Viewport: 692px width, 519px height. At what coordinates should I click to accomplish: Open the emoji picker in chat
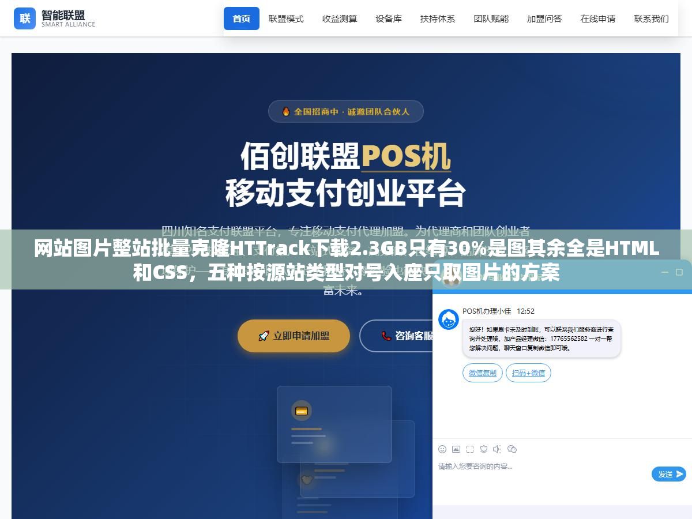tap(442, 449)
